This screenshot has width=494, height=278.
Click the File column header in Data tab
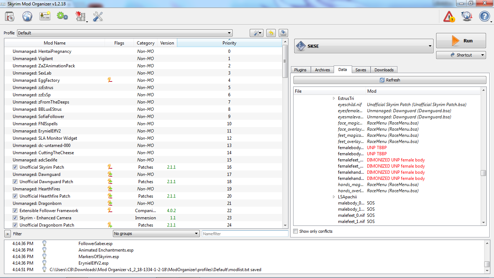(330, 91)
